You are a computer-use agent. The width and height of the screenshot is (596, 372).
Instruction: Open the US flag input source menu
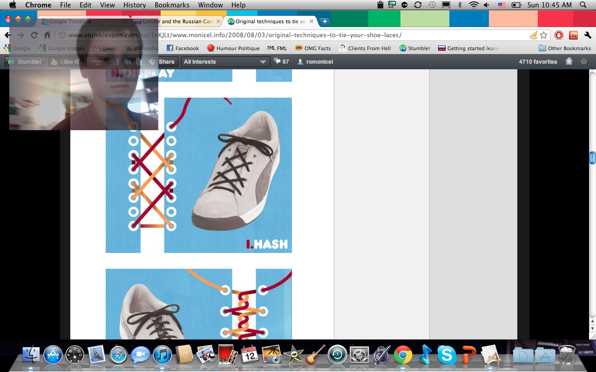501,5
